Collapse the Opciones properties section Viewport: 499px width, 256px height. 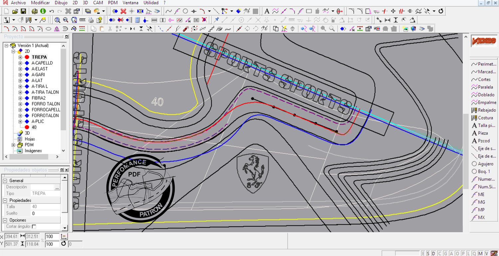pos(5,220)
